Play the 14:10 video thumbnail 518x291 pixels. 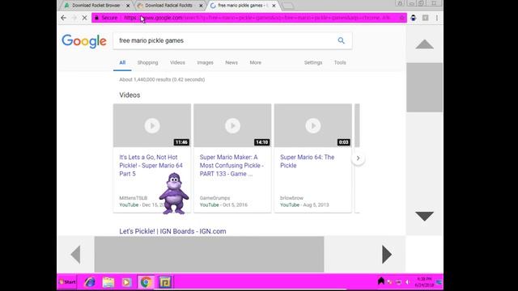[232, 125]
